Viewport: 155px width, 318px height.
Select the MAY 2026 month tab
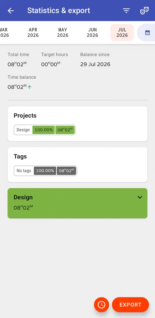pyautogui.click(x=63, y=33)
